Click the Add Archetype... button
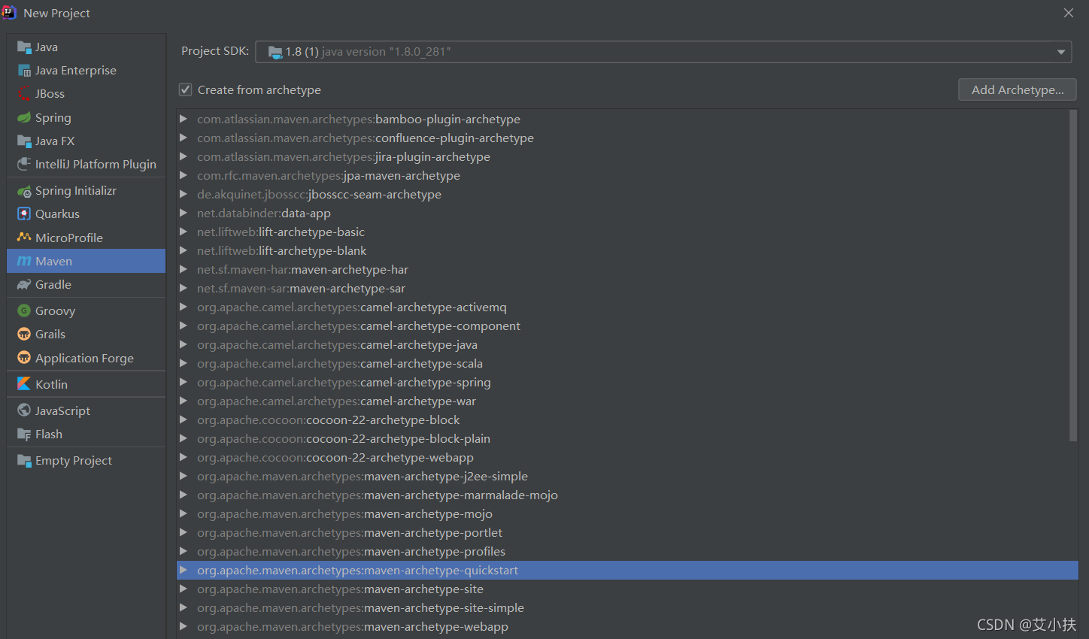The image size is (1089, 639). [1017, 89]
